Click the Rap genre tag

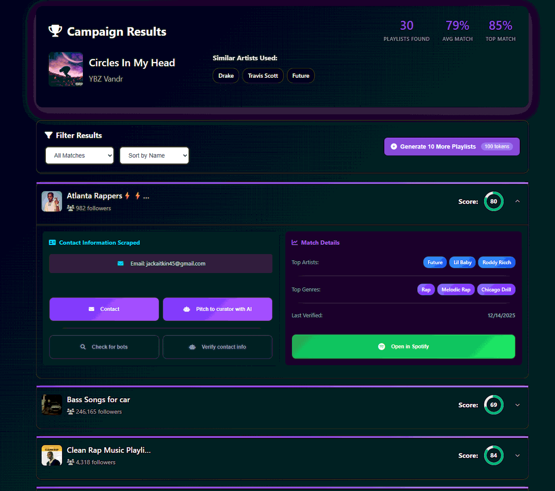point(426,290)
